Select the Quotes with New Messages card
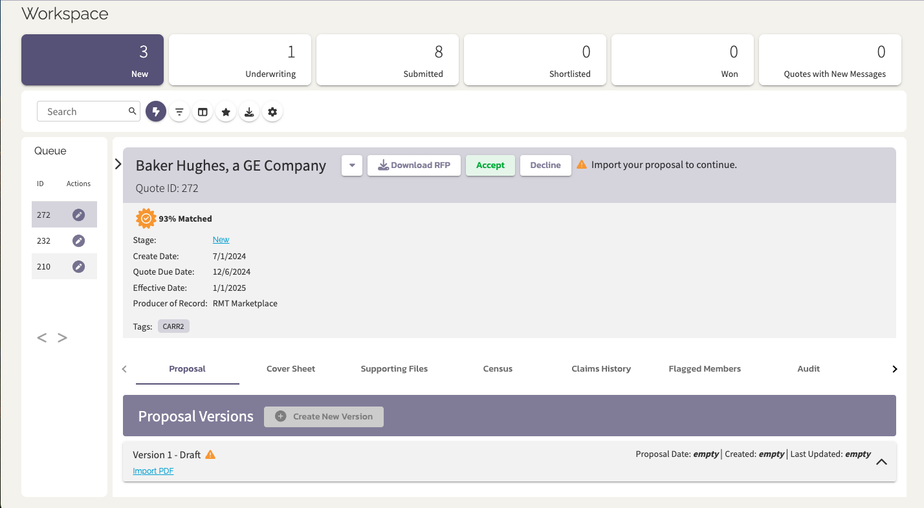 830,60
